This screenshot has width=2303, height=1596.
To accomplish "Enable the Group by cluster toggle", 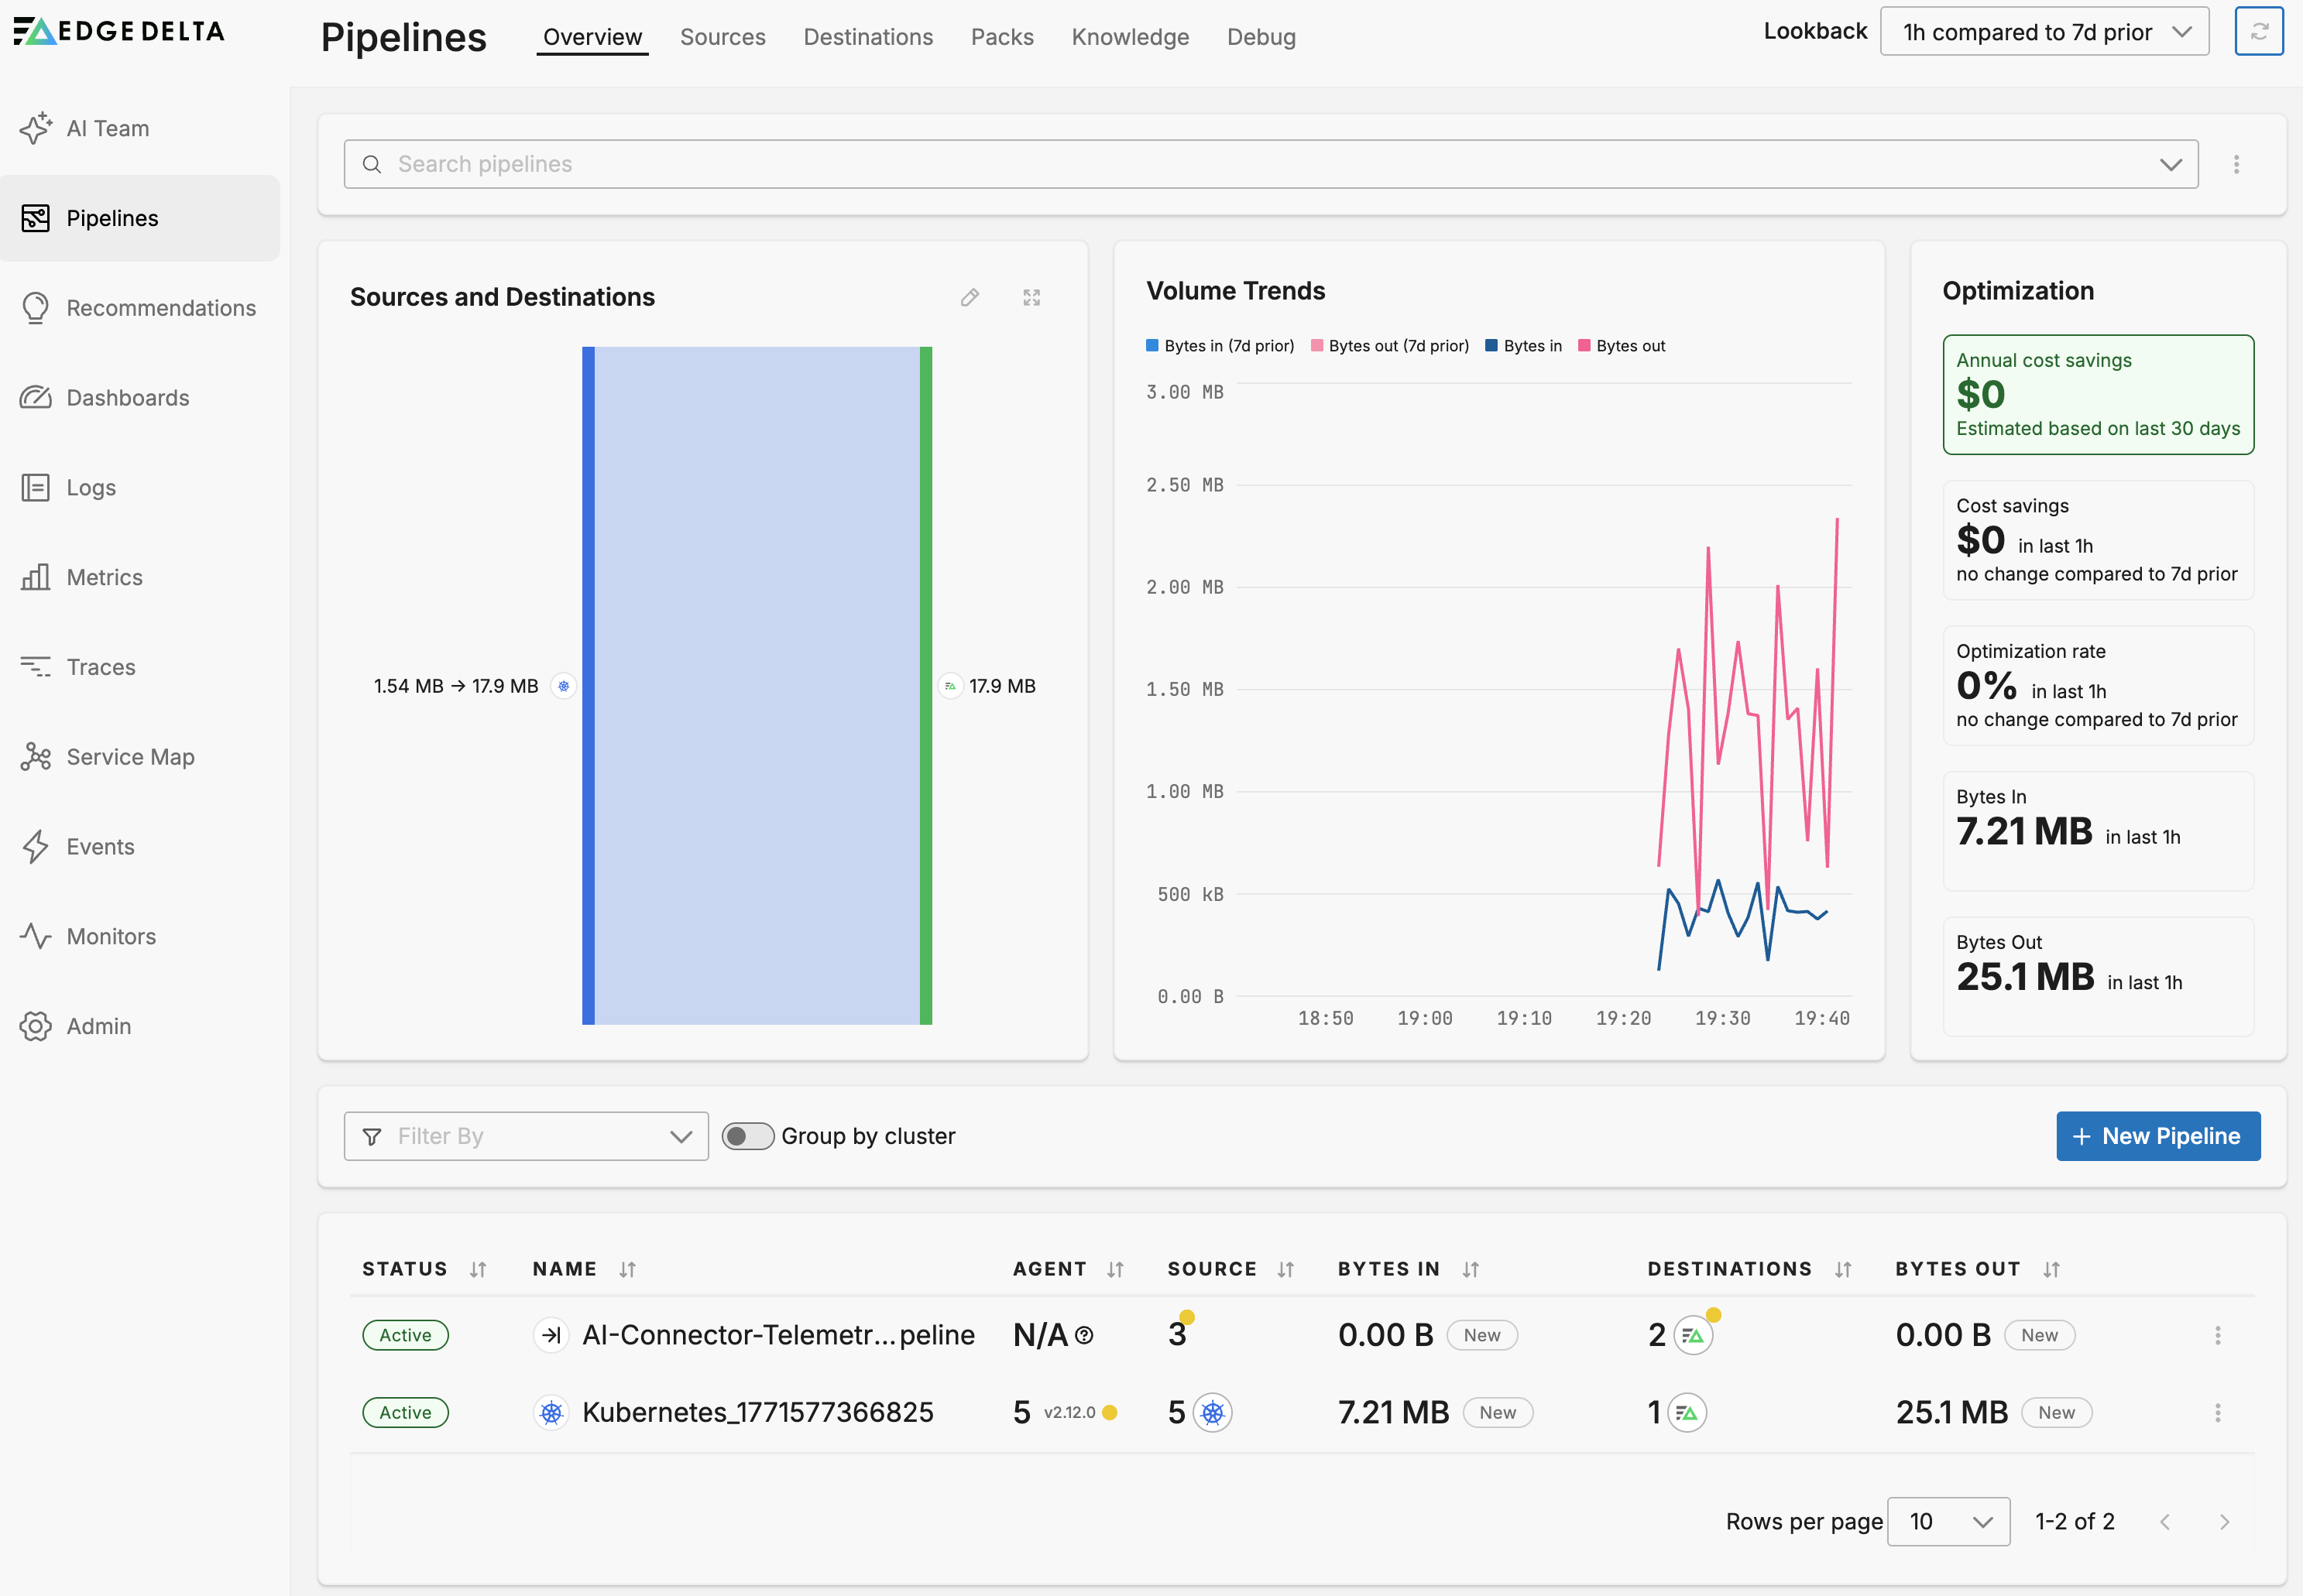I will (747, 1136).
